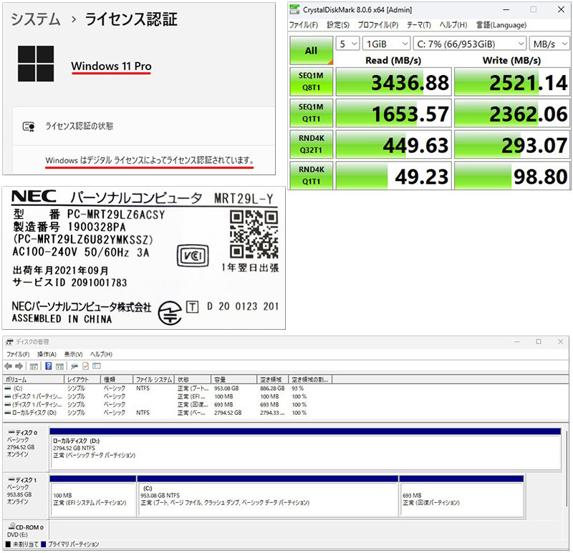The image size is (573, 553).
Task: Click the 449.63 random read result
Action: 393,145
